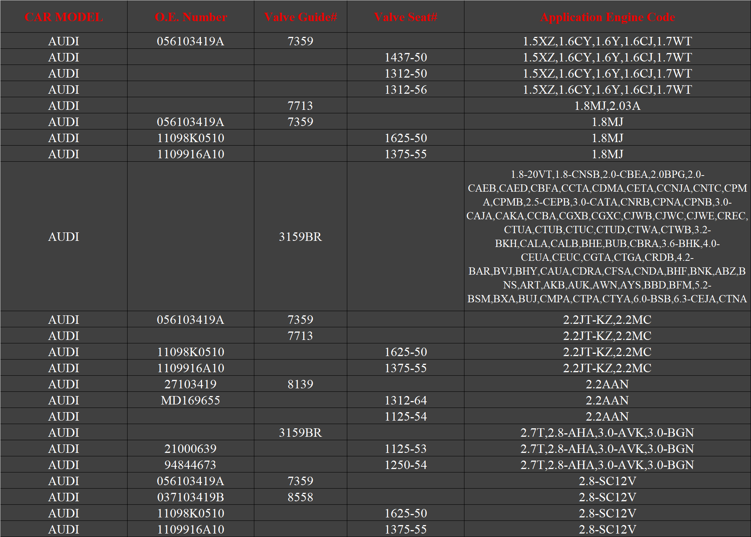Select O.E. number 21000639
751x537 pixels.
pos(191,449)
